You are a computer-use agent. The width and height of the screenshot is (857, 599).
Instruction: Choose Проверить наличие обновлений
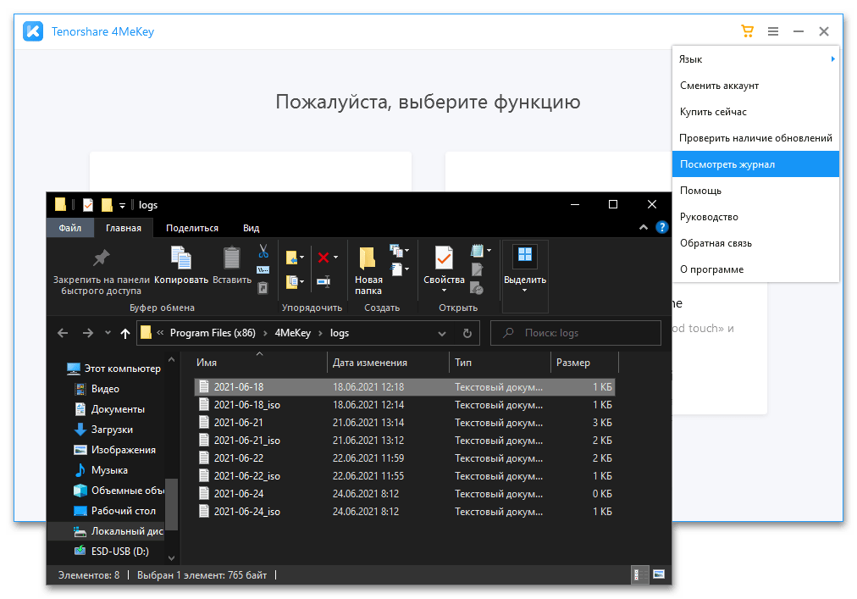[755, 138]
